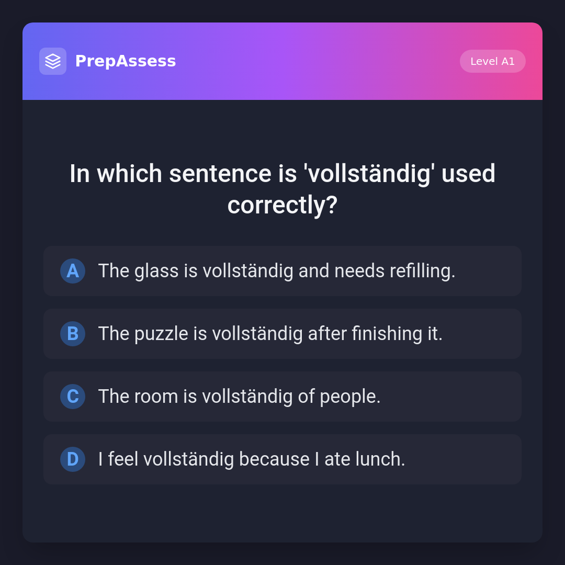The width and height of the screenshot is (565, 565).
Task: Click the word 'correctly?' in the question
Action: pos(282,205)
